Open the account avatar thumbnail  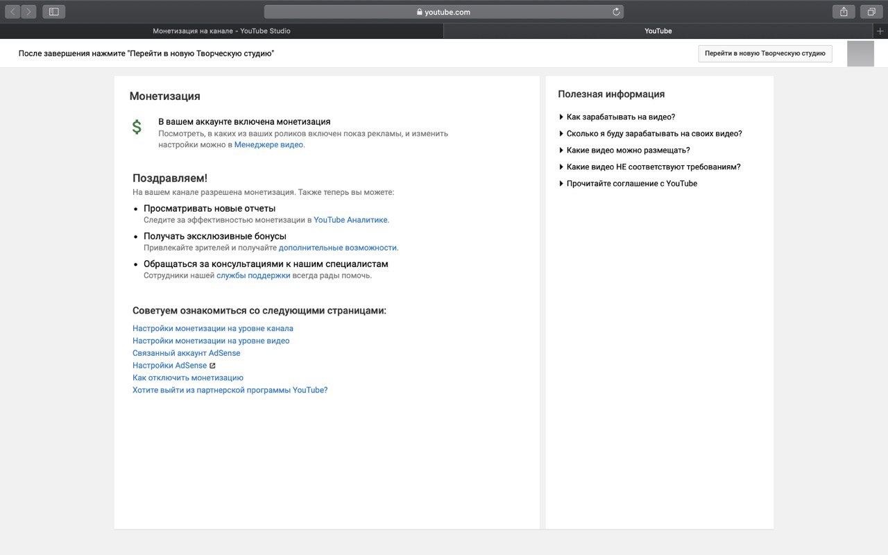click(x=860, y=53)
